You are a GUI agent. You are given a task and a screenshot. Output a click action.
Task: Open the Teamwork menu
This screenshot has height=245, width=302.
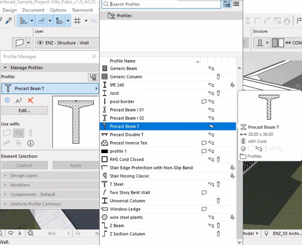click(82, 10)
